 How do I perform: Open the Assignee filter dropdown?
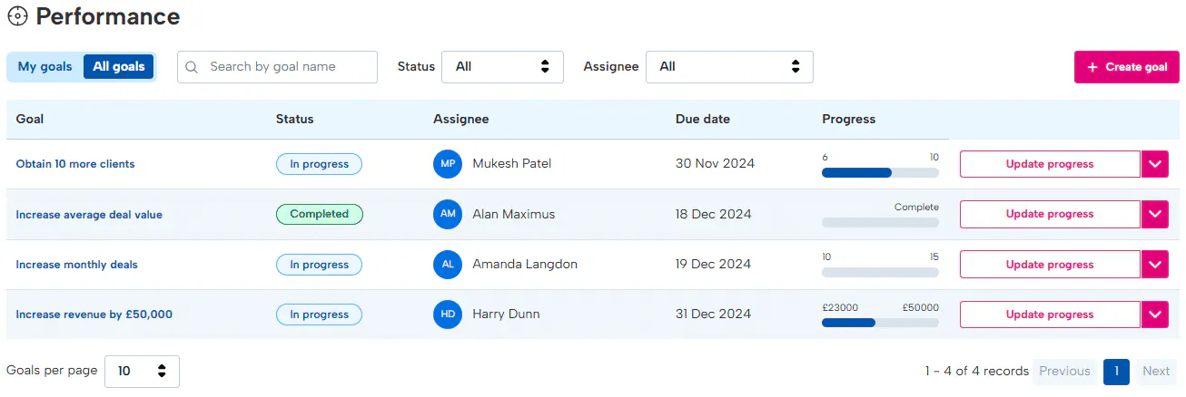tap(729, 67)
